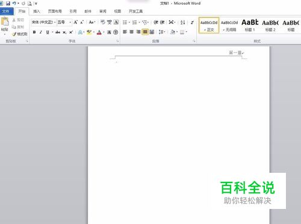Viewport: 301px width, 224px height.
Task: Click the Undo arrow icon
Action: pos(14,3)
